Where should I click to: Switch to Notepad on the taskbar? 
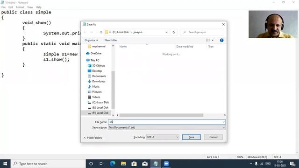[x=156, y=164]
